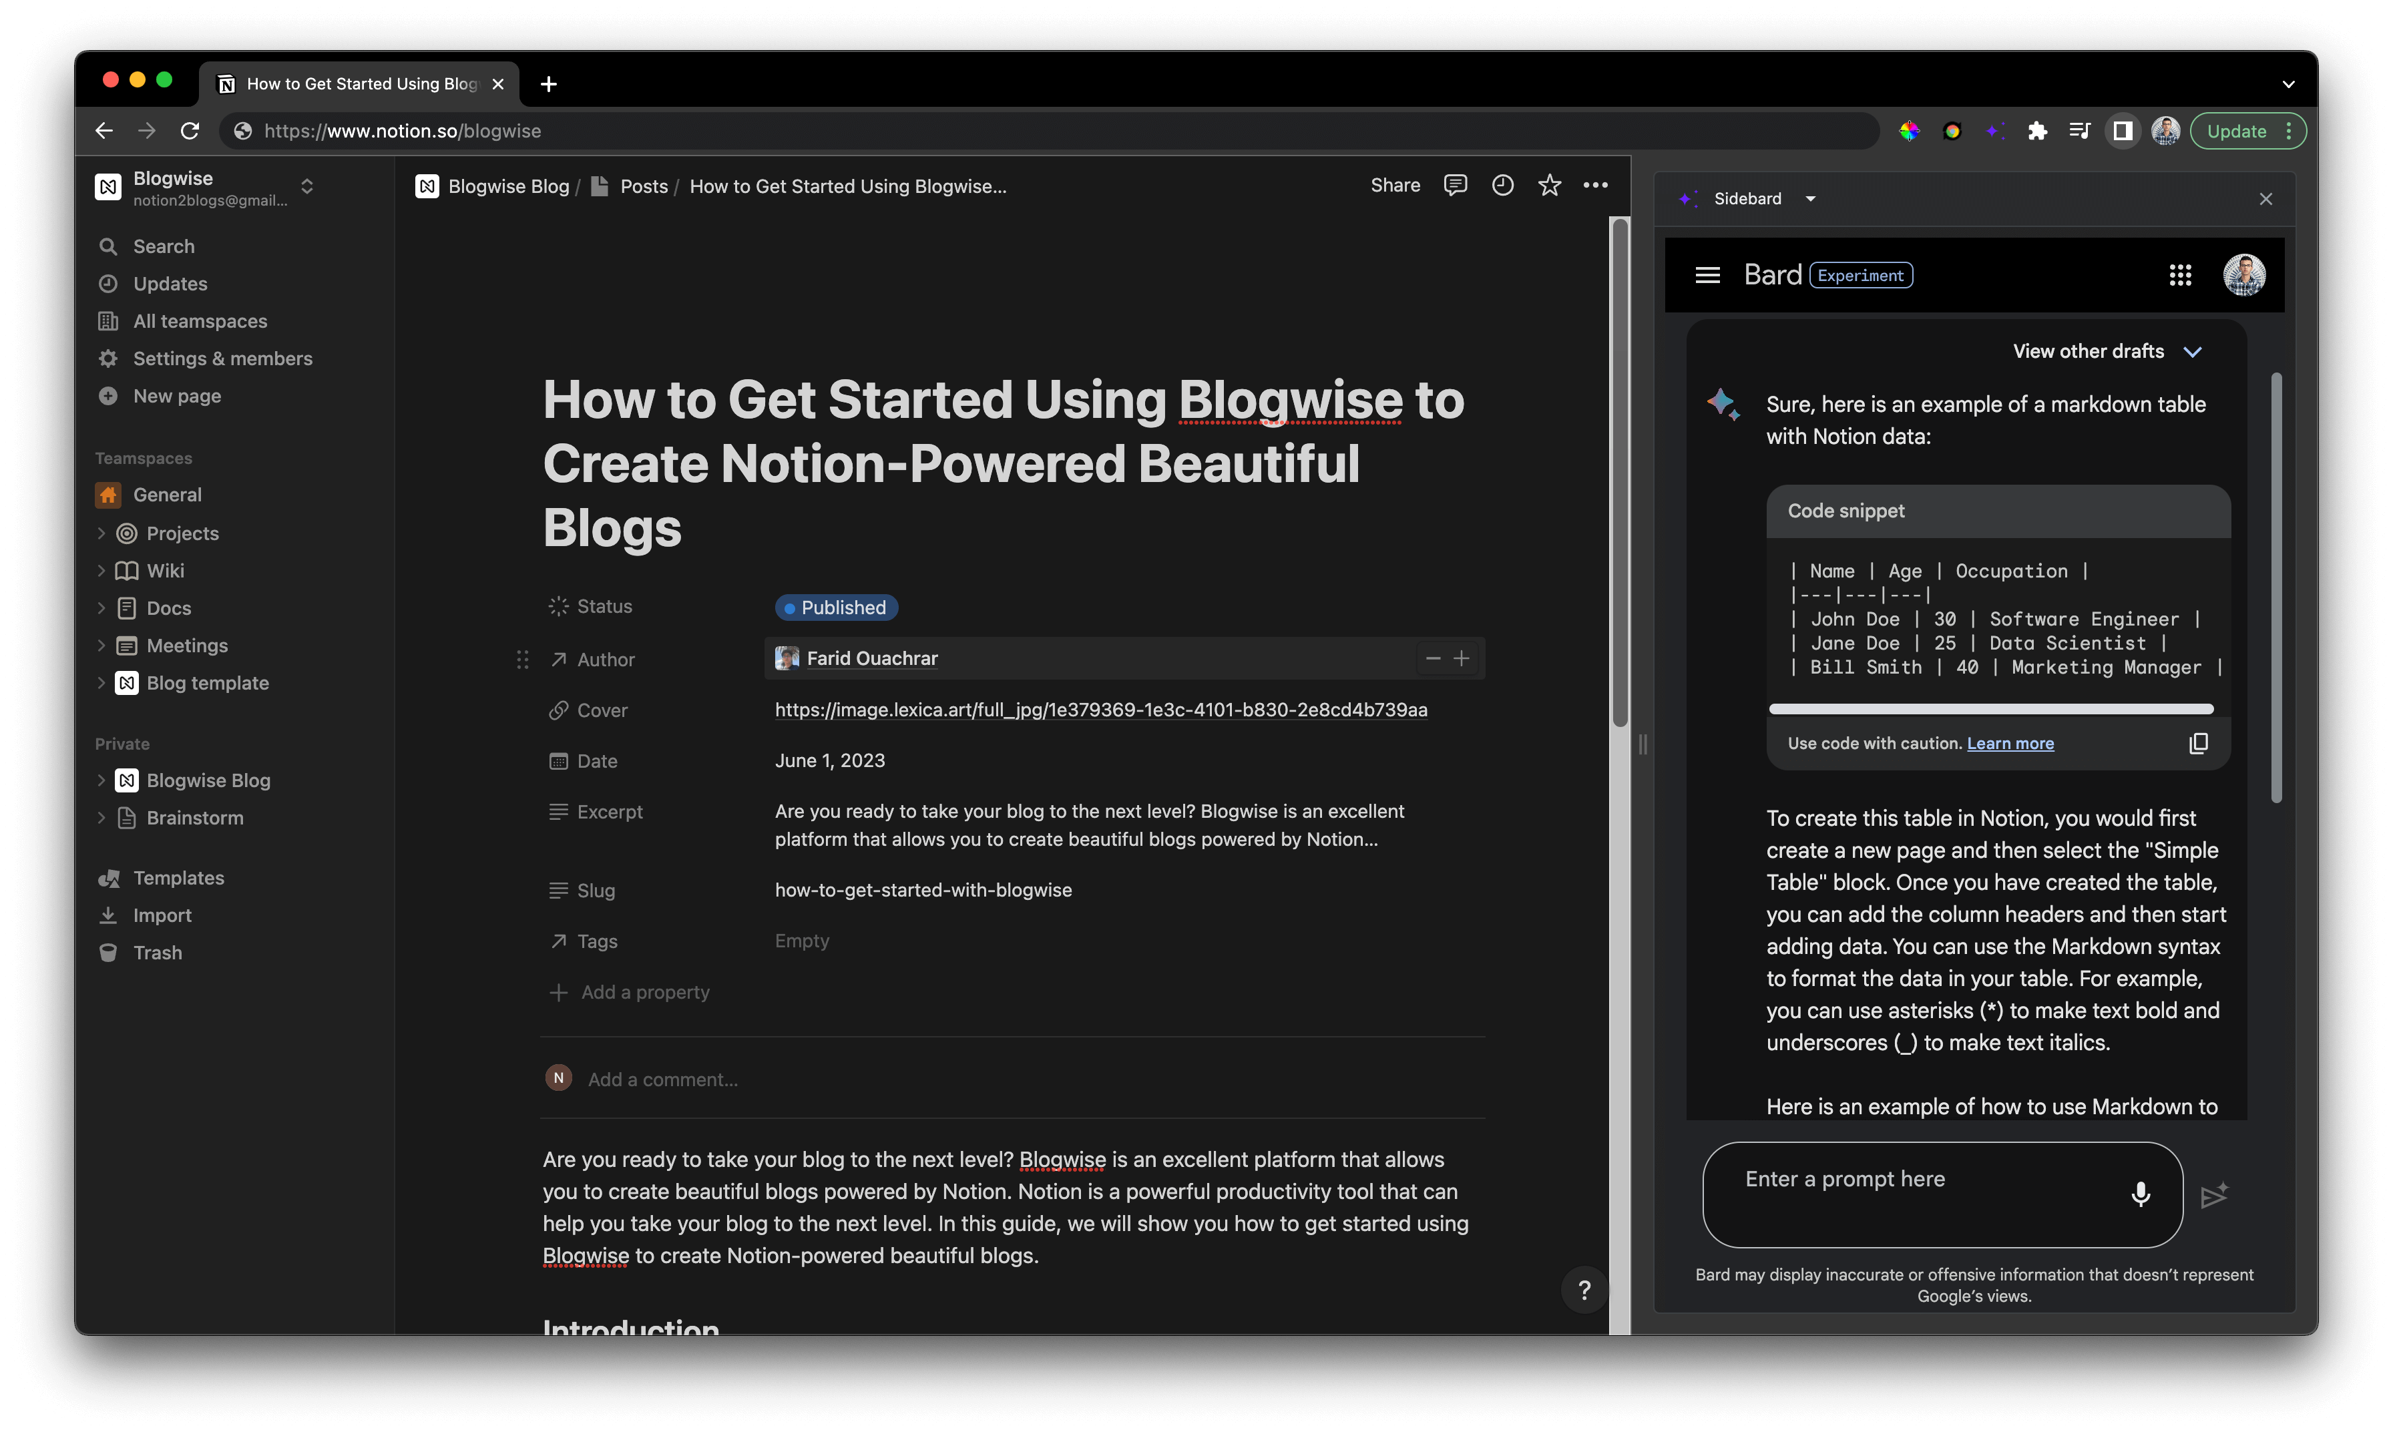Open Bard hamburger menu
Image resolution: width=2393 pixels, height=1434 pixels.
(1708, 276)
